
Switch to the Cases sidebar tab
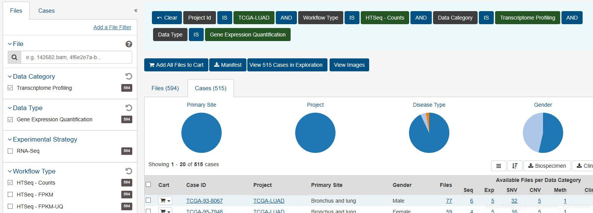(47, 11)
